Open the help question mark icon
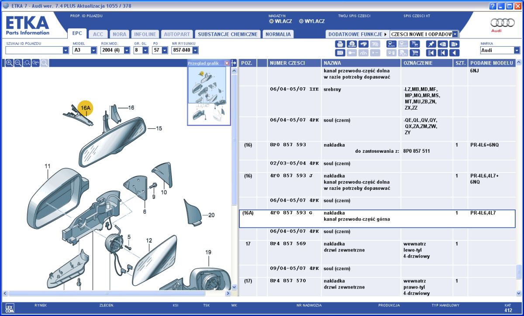The height and width of the screenshot is (316, 524). 493,6
